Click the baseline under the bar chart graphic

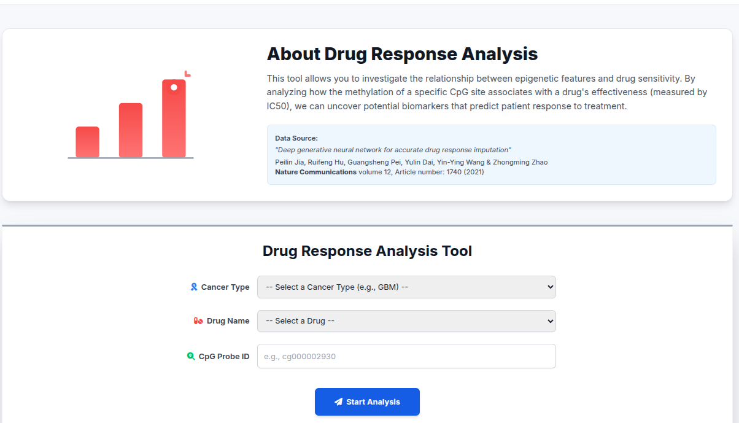coord(130,158)
